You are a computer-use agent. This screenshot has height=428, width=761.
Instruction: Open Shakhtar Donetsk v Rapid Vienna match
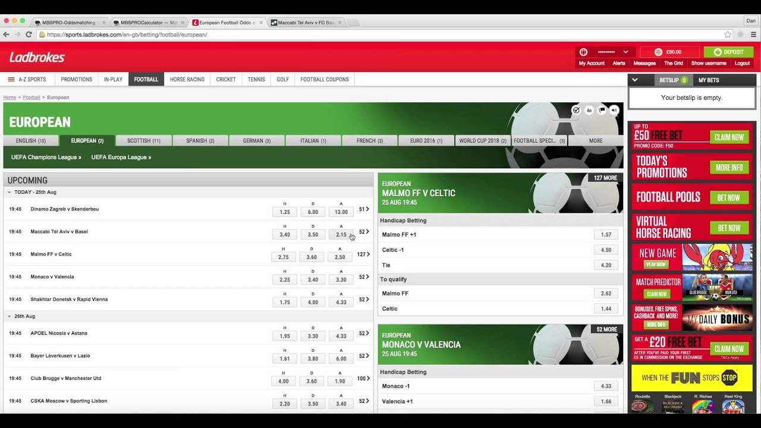pyautogui.click(x=188, y=300)
